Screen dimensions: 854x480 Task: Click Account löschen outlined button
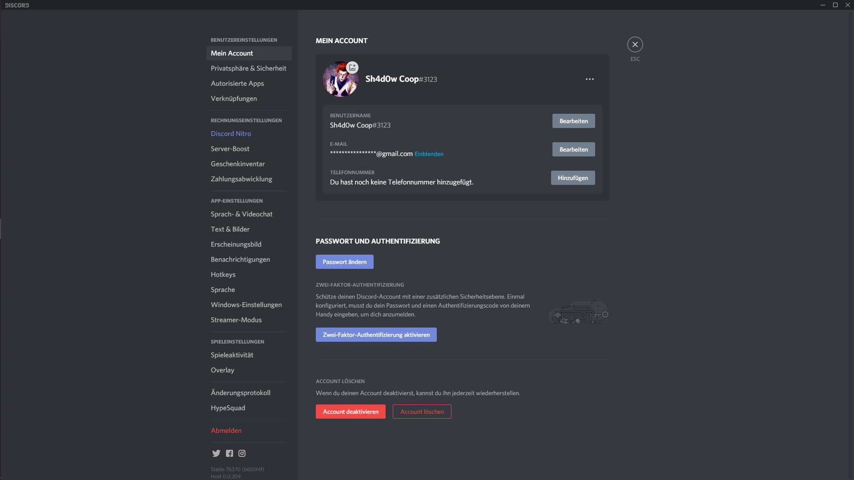point(422,412)
